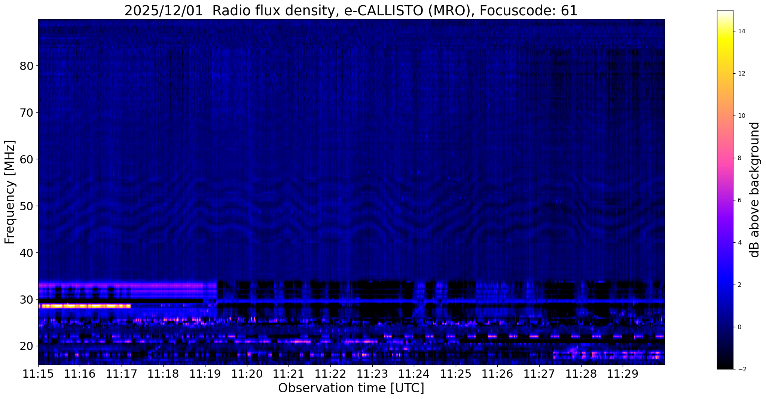Click the 11:17 time tick label
Image resolution: width=766 pixels, height=399 pixels.
121,374
